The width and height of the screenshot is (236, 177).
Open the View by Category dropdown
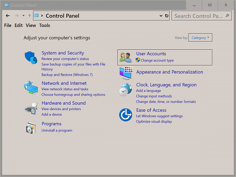[200, 38]
